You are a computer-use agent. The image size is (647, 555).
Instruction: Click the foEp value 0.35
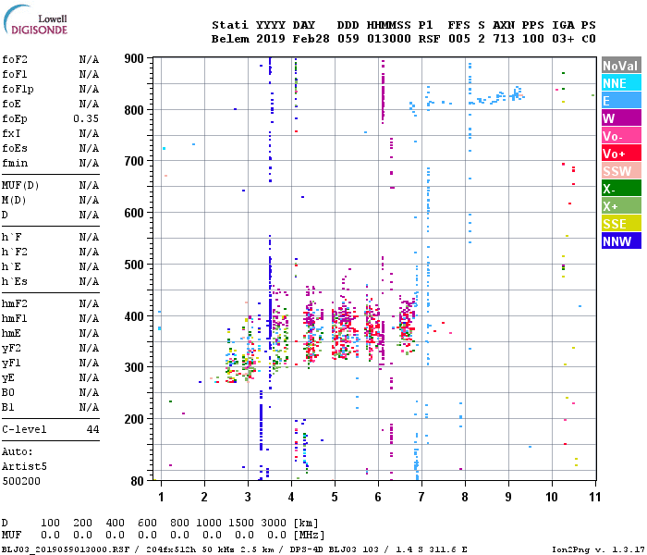click(86, 119)
